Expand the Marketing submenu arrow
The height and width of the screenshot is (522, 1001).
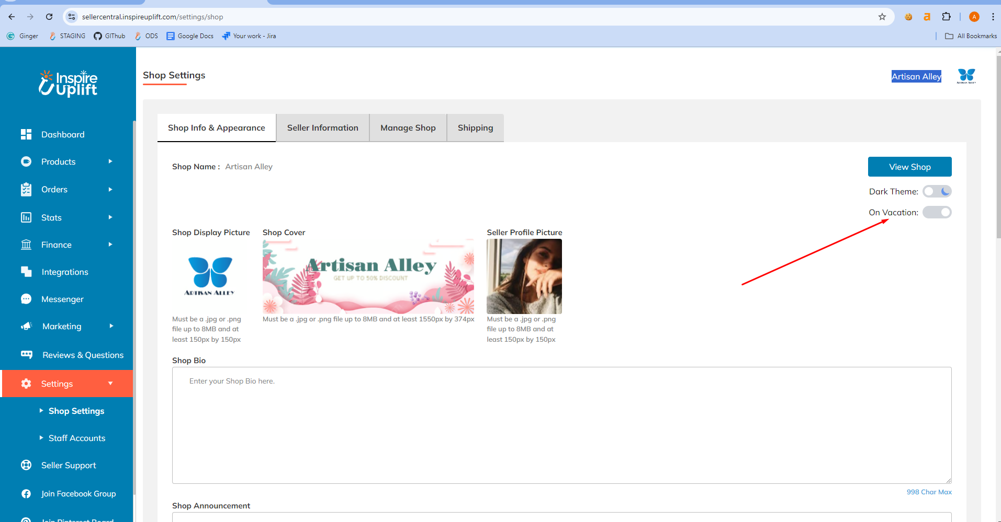tap(111, 326)
